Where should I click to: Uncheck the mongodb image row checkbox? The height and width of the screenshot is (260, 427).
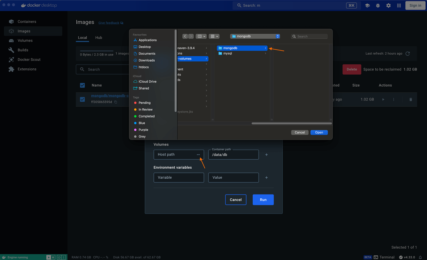point(82,100)
